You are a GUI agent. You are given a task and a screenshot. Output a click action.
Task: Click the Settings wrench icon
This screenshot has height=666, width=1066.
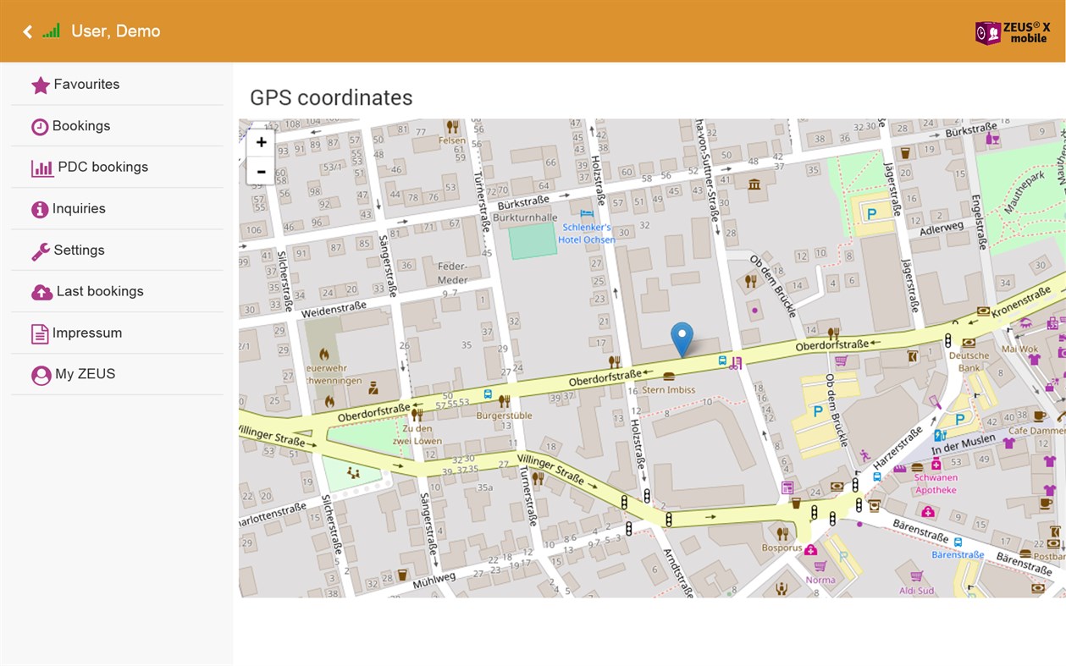(x=41, y=251)
